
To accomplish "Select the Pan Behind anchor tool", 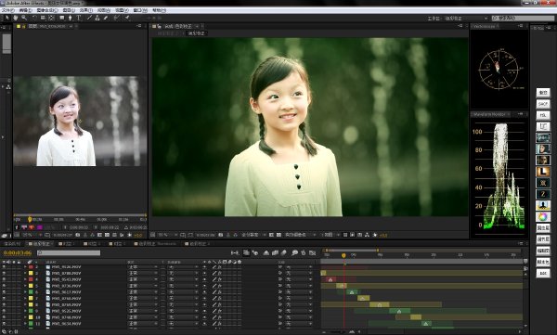I will [x=51, y=18].
